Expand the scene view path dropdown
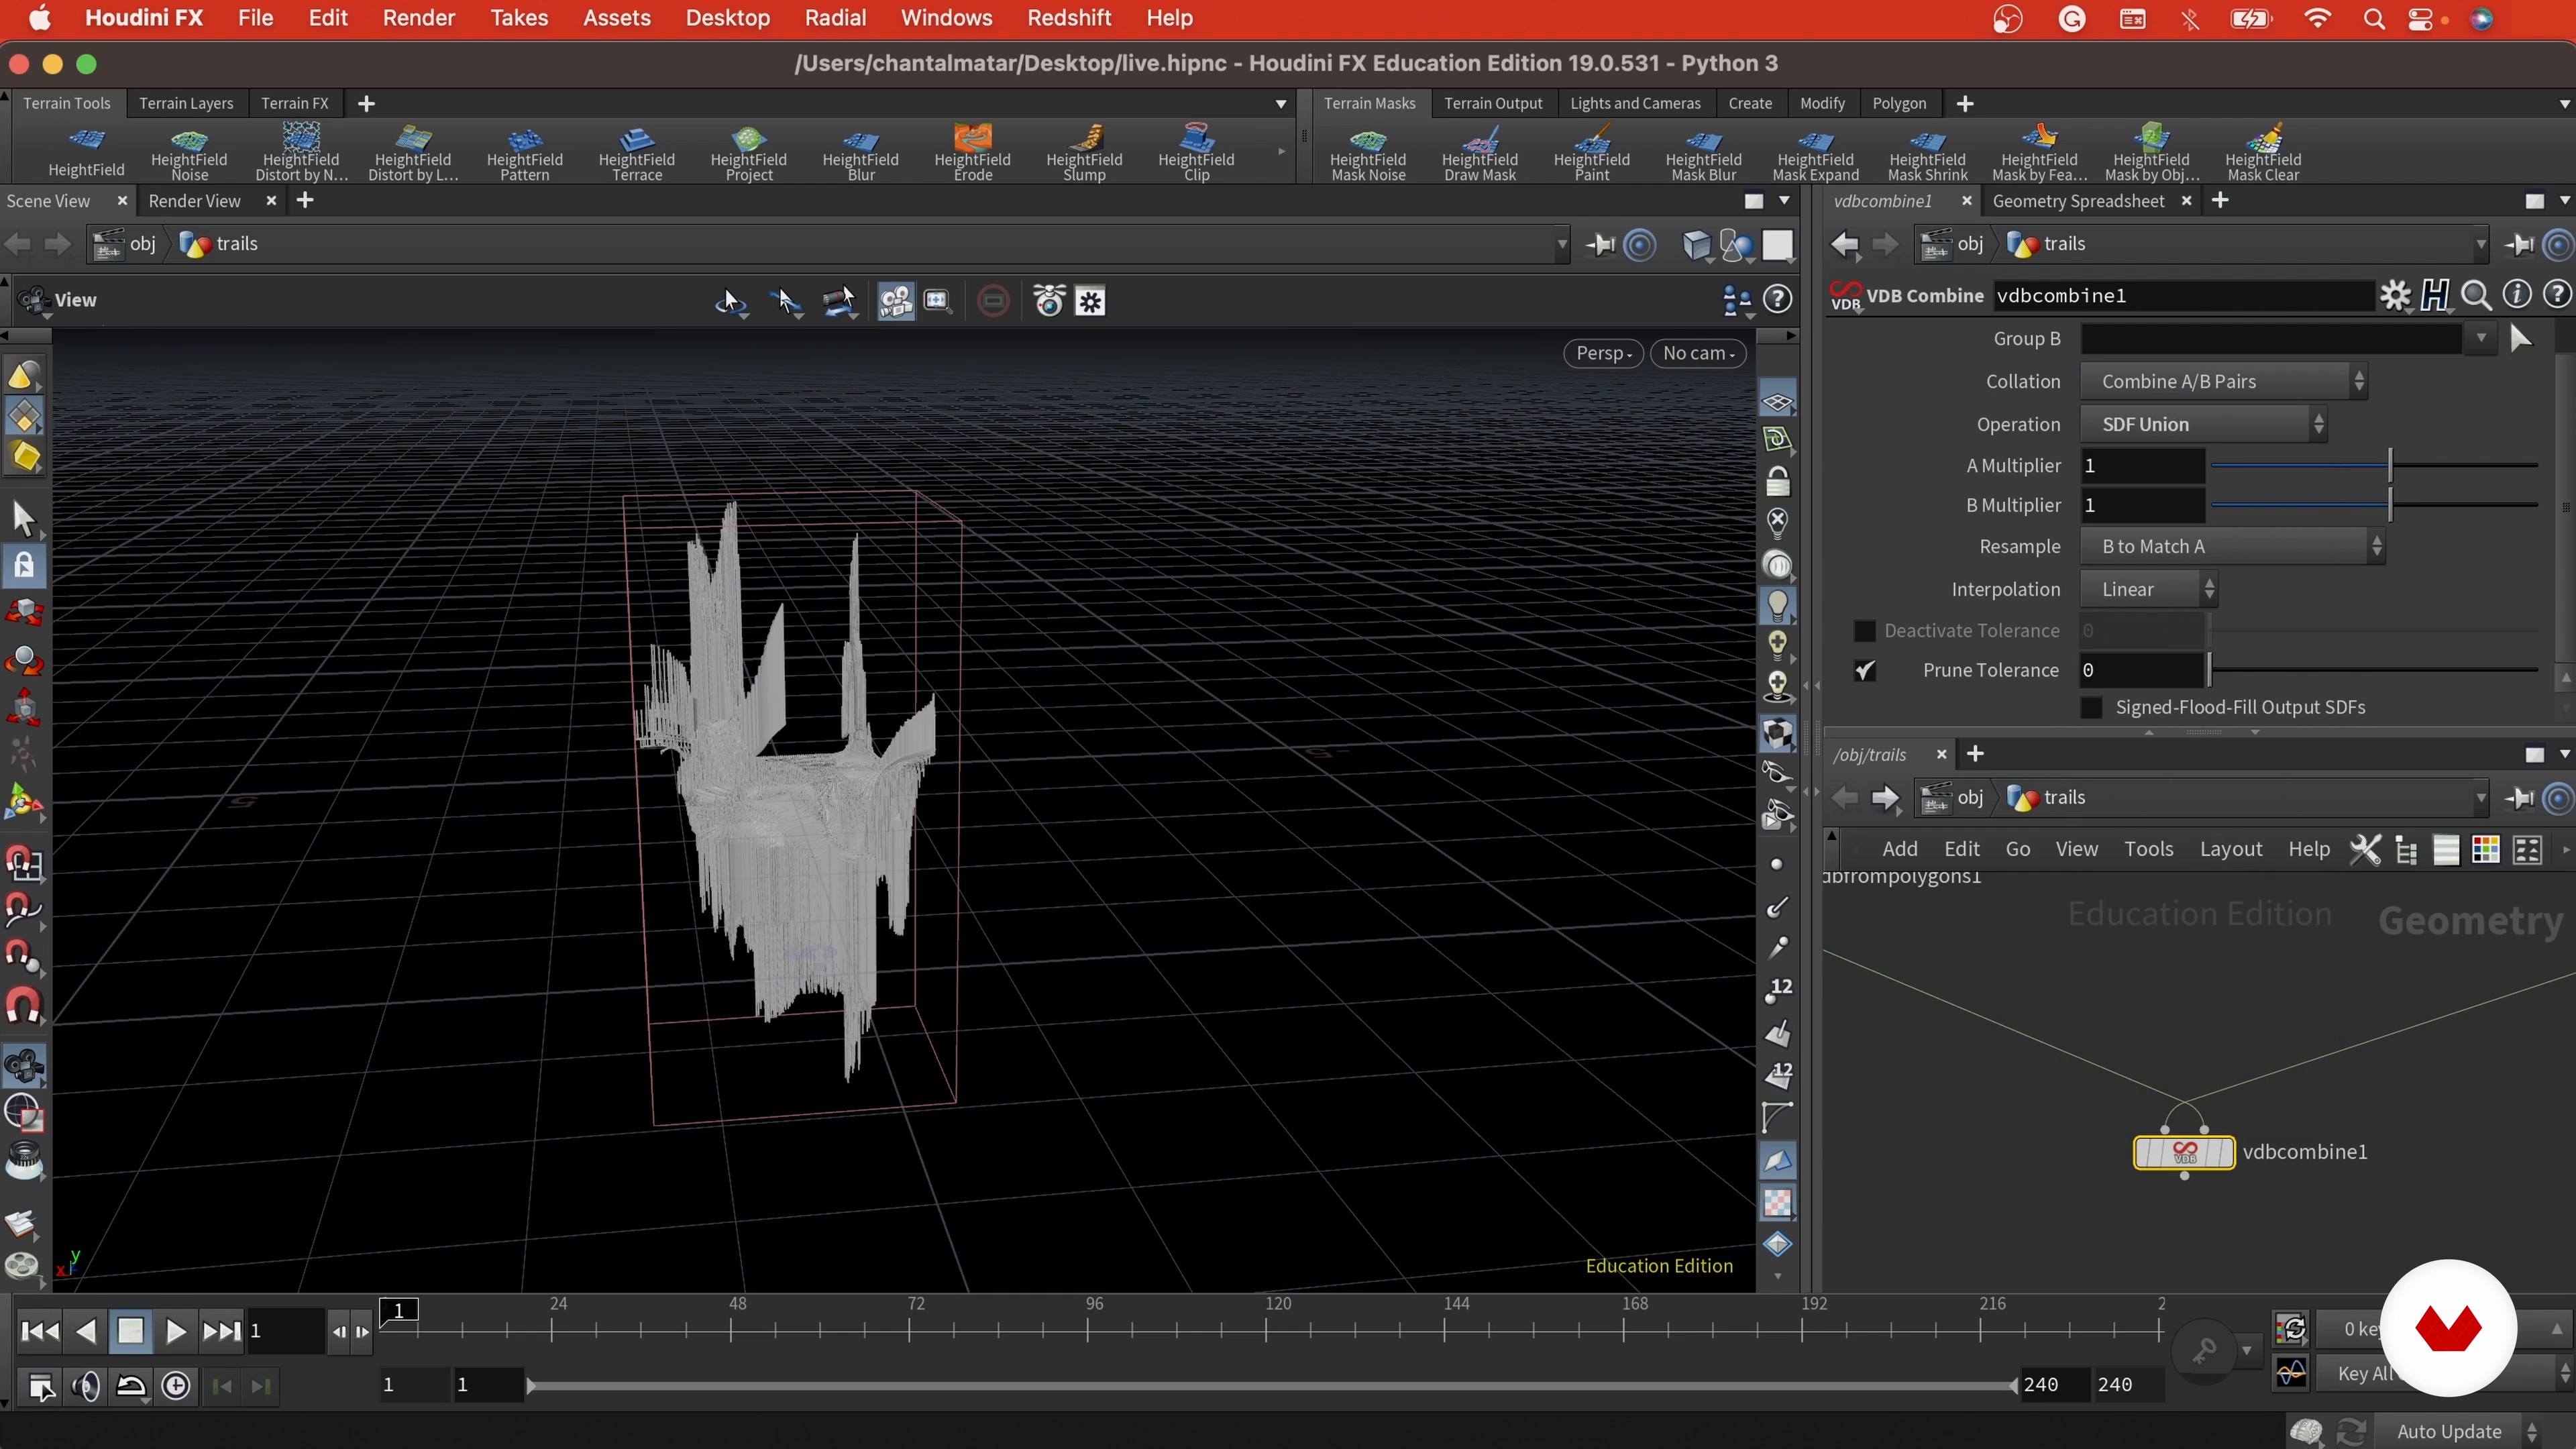 [x=1561, y=244]
